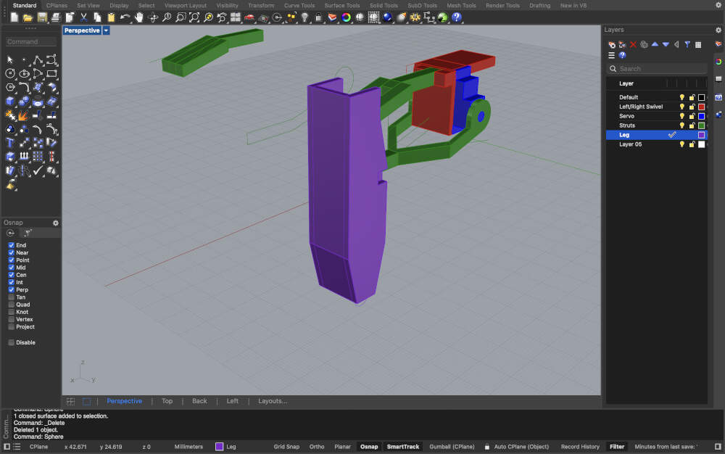Open Help with the question mark icon
Viewport: 725px width, 454px height.
point(457,17)
